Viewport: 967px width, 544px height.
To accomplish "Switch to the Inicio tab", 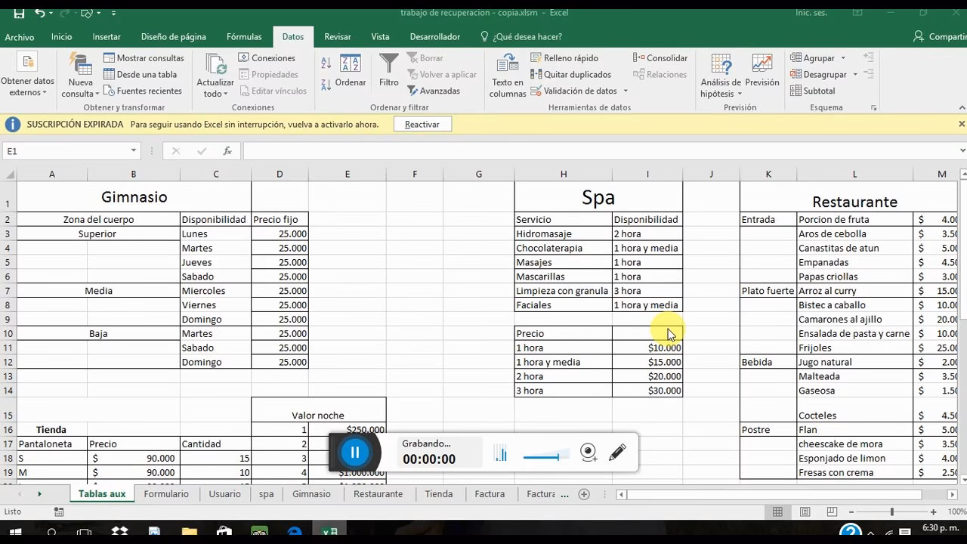I will [62, 37].
